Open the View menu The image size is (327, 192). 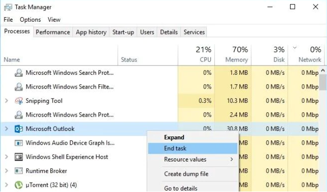tap(54, 20)
